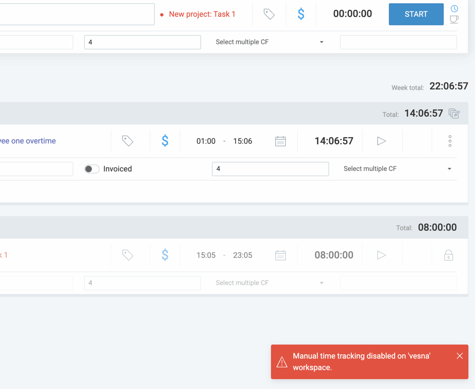Image resolution: width=475 pixels, height=389 pixels.
Task: Select the New project: Task 1 link
Action: click(202, 14)
